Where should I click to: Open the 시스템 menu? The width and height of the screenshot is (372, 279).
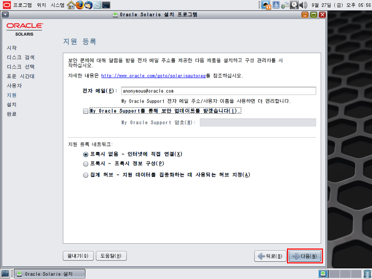pos(57,5)
